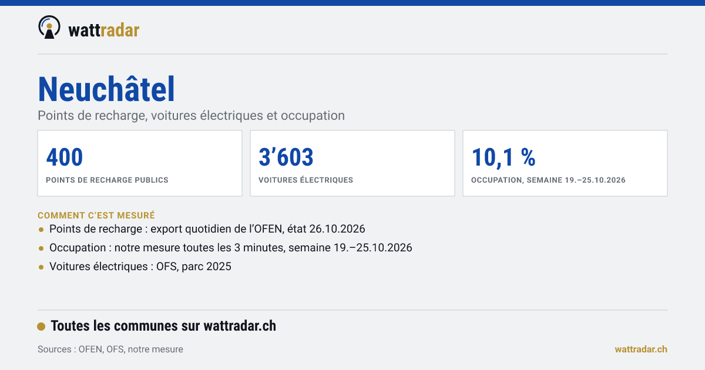Click the subtitle beginning "Points de recharge, voitures électriques"
The height and width of the screenshot is (370, 705).
pos(191,116)
